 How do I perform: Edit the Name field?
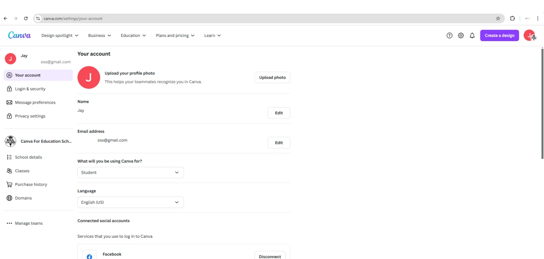coord(279,113)
